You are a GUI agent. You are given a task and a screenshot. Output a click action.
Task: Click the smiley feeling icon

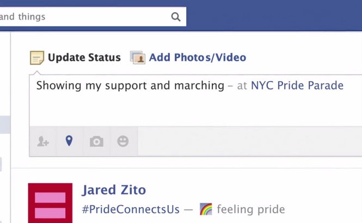click(123, 141)
